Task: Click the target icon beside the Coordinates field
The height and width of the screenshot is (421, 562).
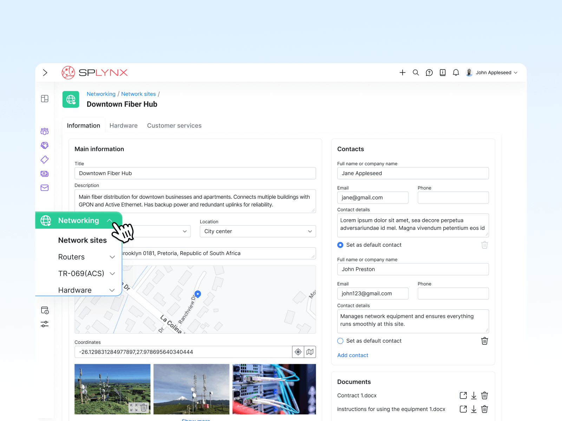Action: pyautogui.click(x=298, y=352)
